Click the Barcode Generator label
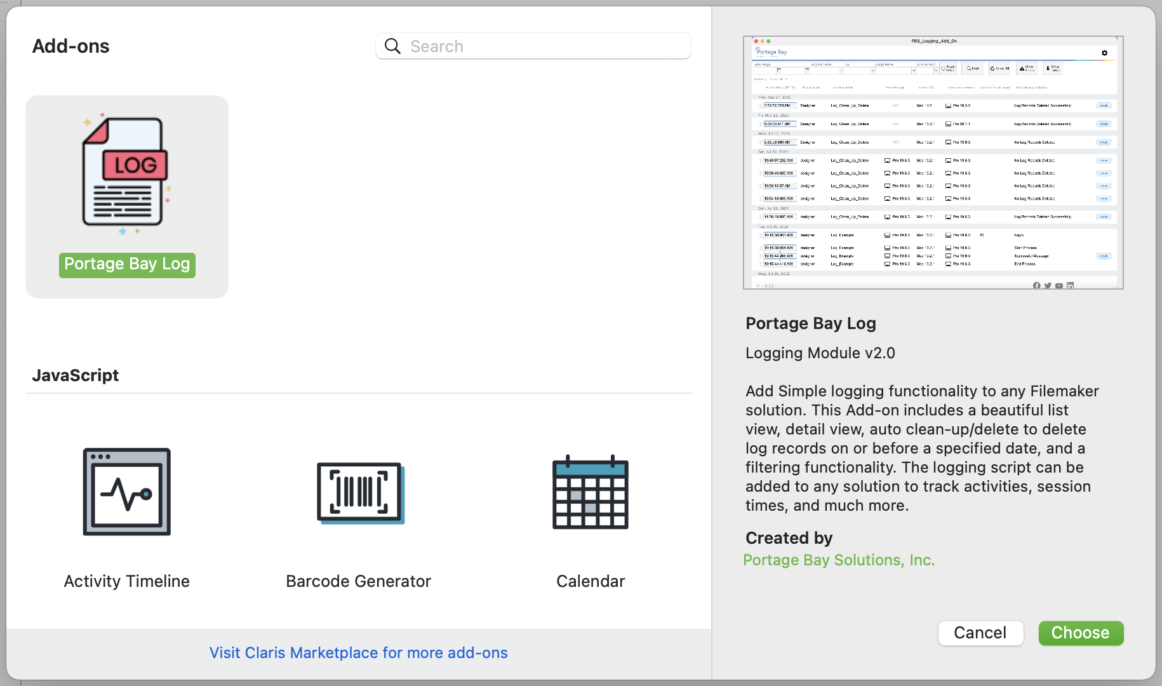 click(359, 581)
